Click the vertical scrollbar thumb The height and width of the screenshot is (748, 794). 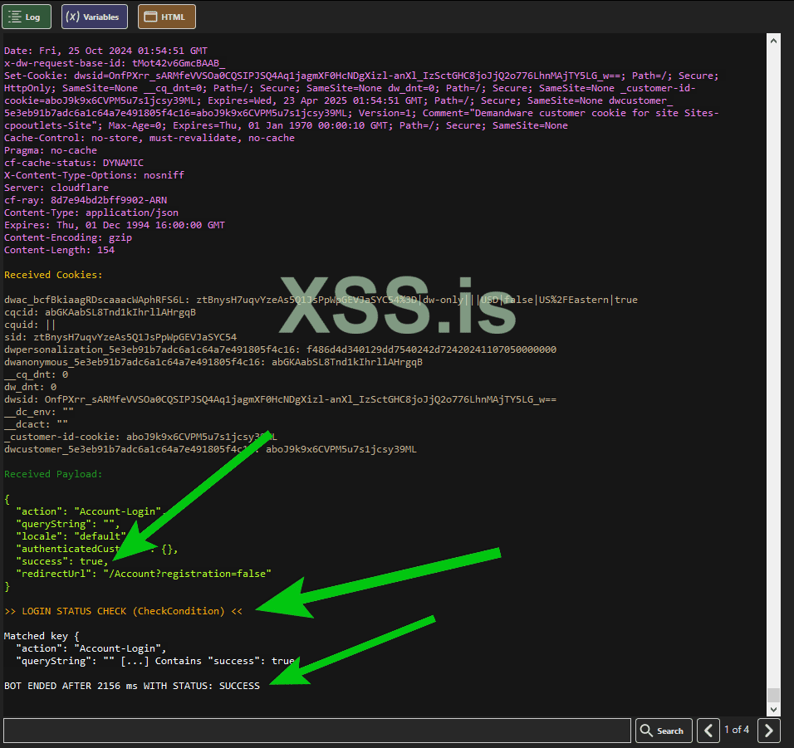[773, 696]
